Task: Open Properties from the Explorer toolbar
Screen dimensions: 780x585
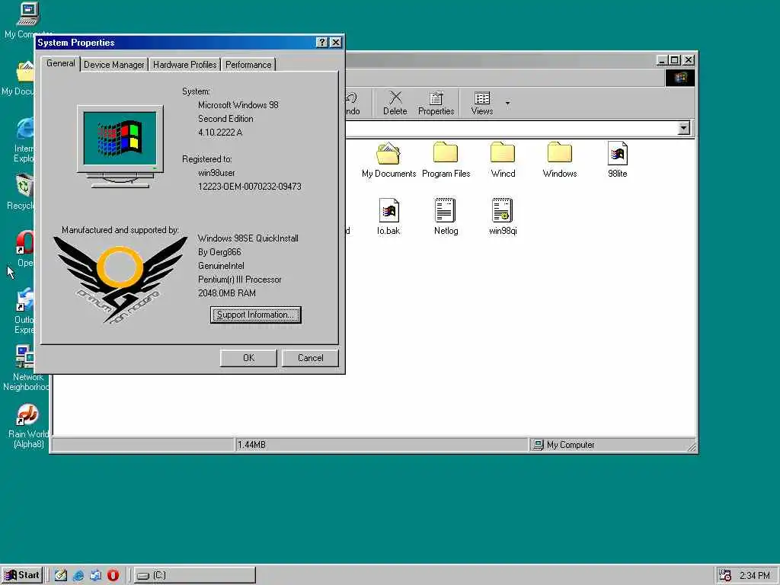Action: (436, 104)
